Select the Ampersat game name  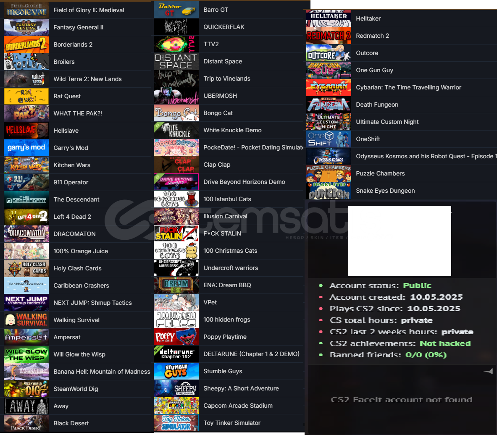click(x=67, y=337)
